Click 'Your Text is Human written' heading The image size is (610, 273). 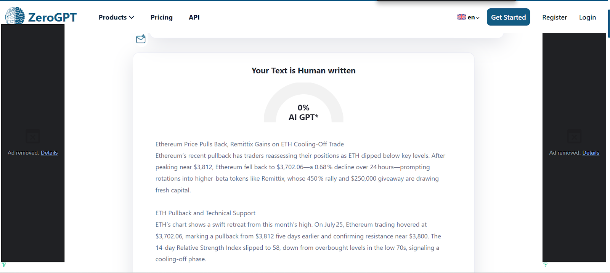(303, 71)
